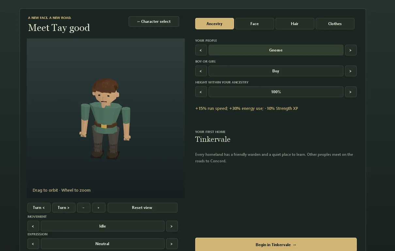Select next people after Gnome
The width and height of the screenshot is (395, 251).
[351, 50]
